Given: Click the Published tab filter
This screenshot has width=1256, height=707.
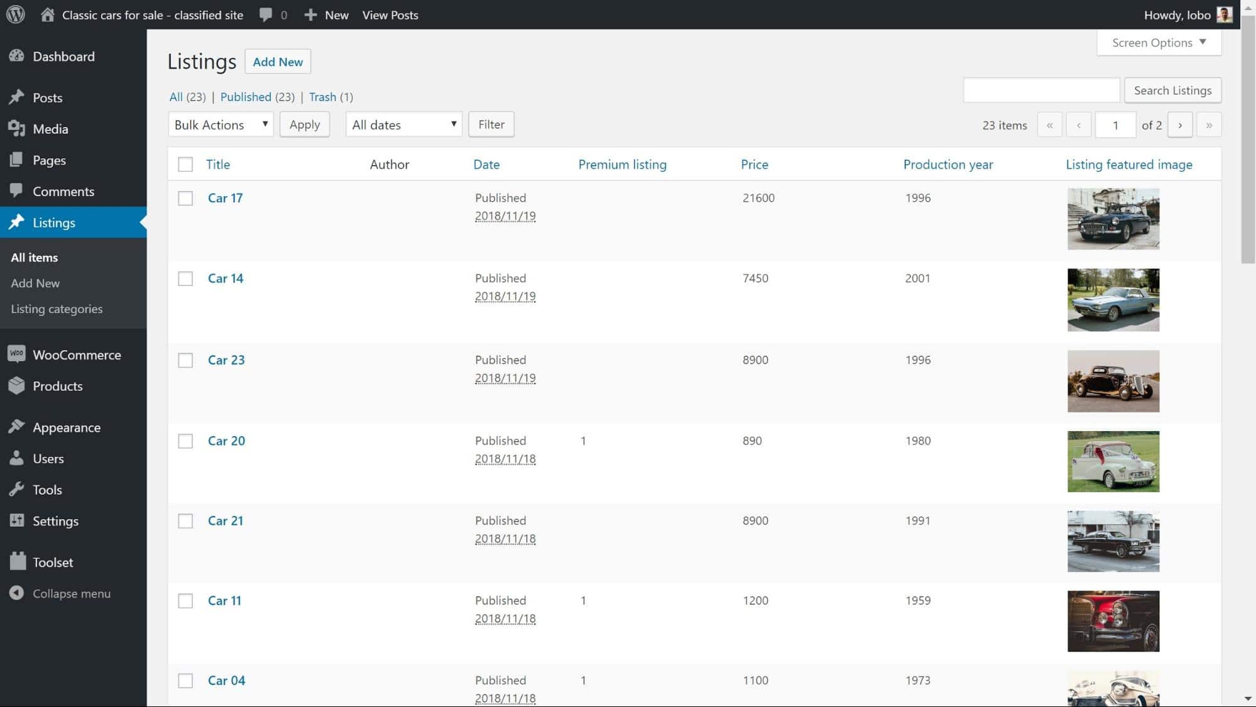Looking at the screenshot, I should pyautogui.click(x=246, y=97).
